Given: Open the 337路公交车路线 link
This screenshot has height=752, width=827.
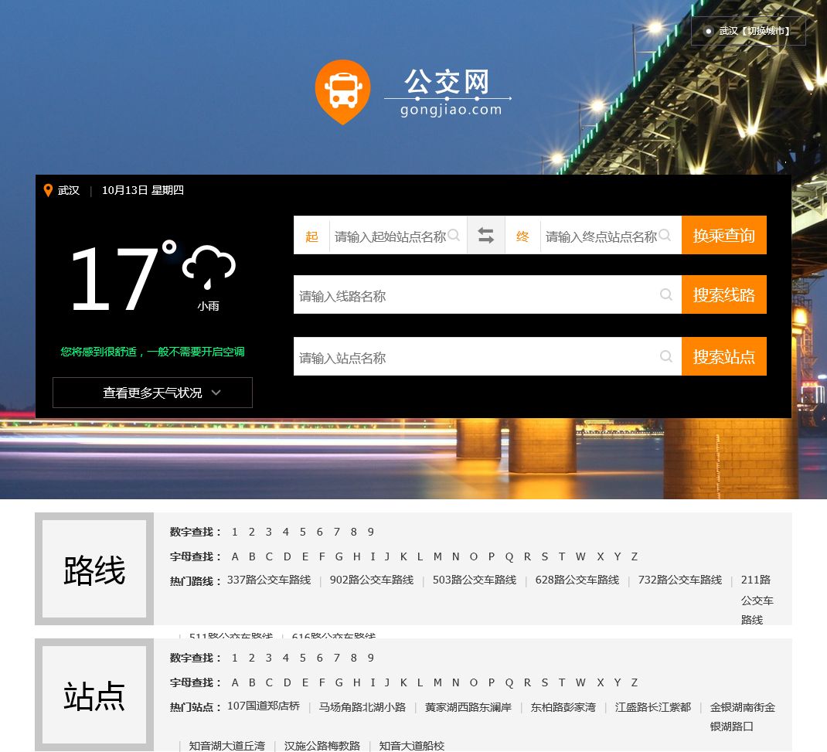Looking at the screenshot, I should (x=269, y=580).
